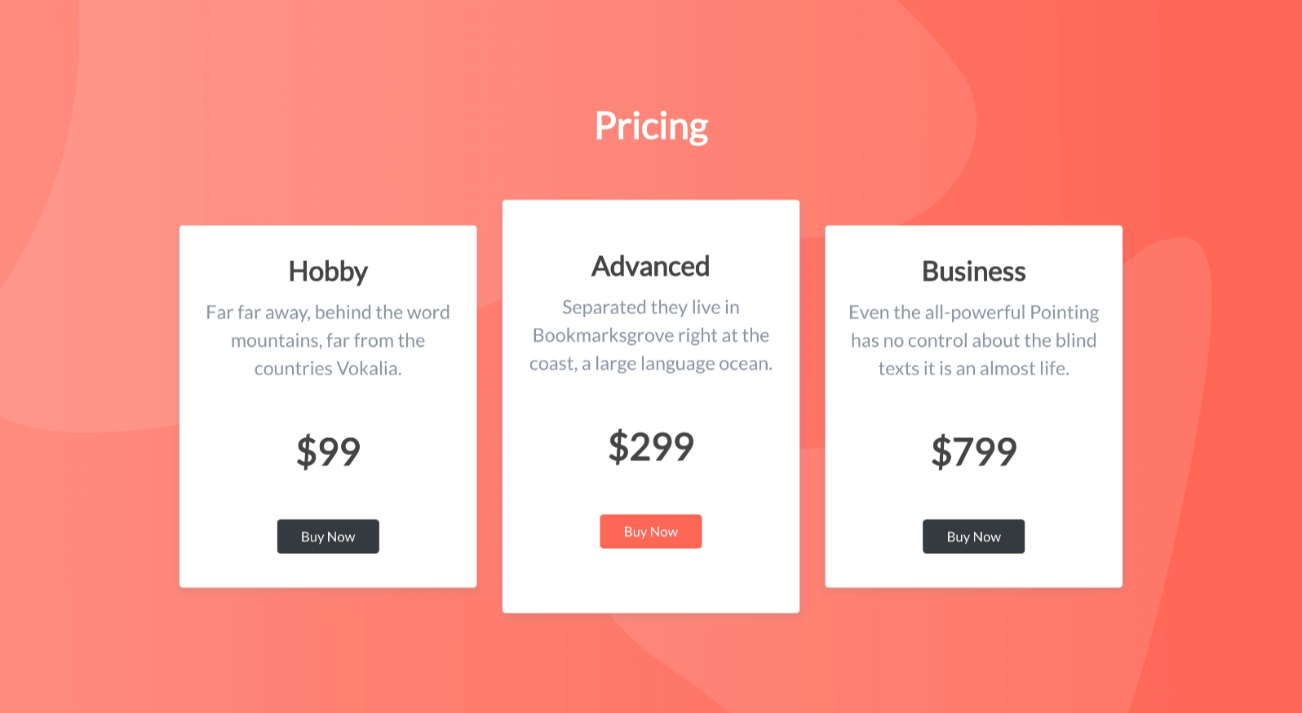This screenshot has height=713, width=1302.
Task: Click the Pricing page heading
Action: [x=650, y=125]
